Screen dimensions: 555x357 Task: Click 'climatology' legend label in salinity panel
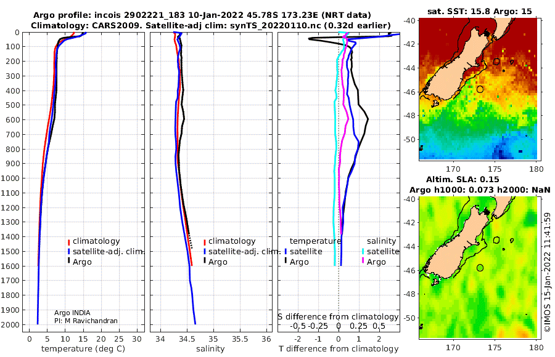[232, 241]
